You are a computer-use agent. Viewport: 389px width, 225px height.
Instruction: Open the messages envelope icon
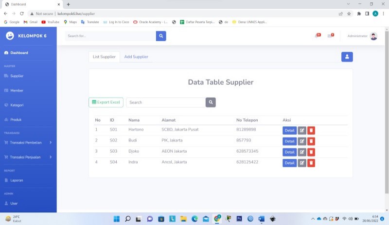coord(330,36)
